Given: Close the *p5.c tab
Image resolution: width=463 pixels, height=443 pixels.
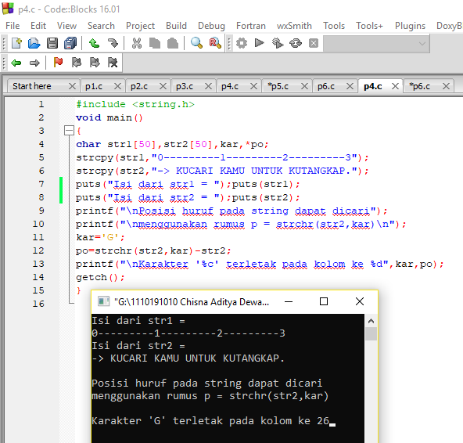Looking at the screenshot, I should point(304,86).
